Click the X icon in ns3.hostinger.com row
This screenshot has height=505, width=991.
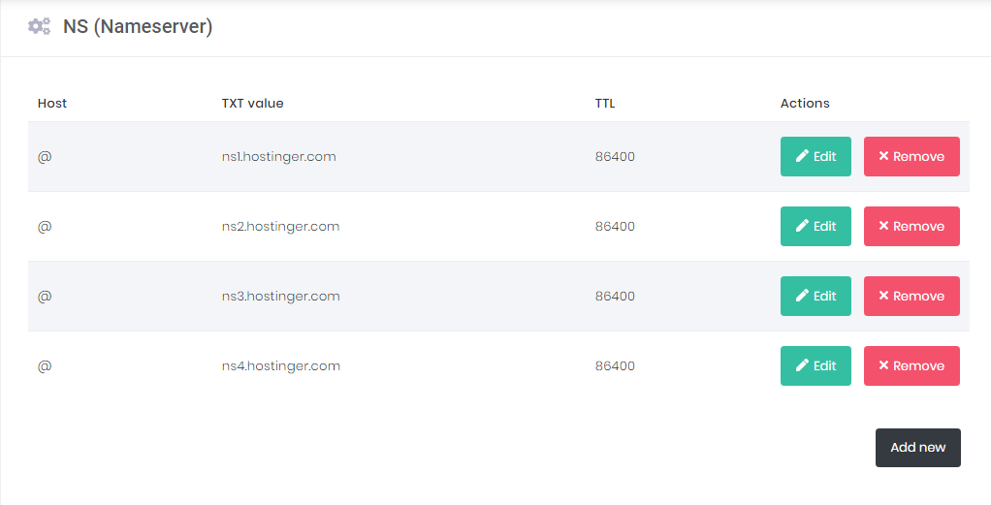tap(883, 296)
